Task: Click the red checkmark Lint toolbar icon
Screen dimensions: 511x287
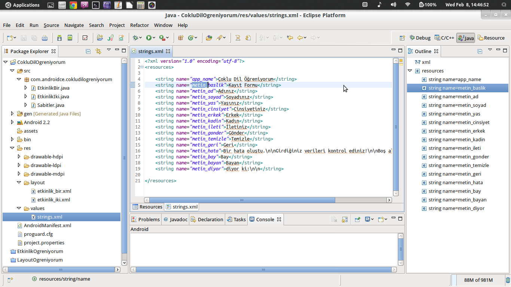Action: (x=85, y=38)
